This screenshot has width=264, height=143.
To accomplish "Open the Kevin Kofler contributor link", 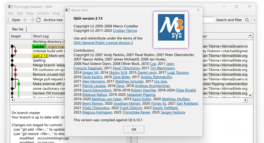I will point(142,99).
